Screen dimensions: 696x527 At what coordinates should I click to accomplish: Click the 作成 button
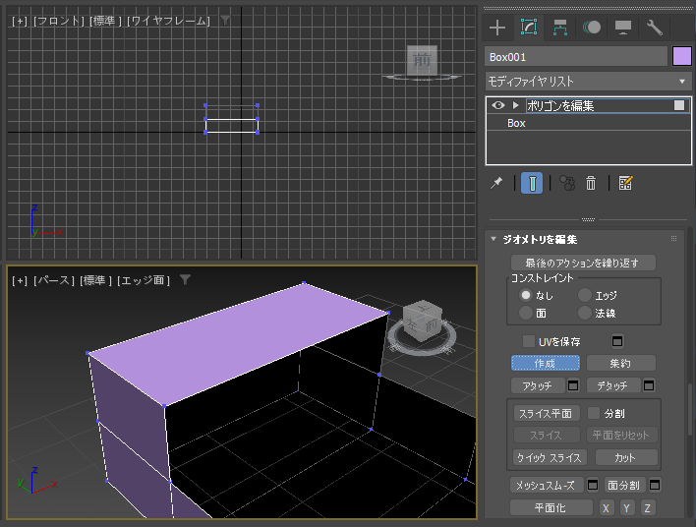point(545,363)
